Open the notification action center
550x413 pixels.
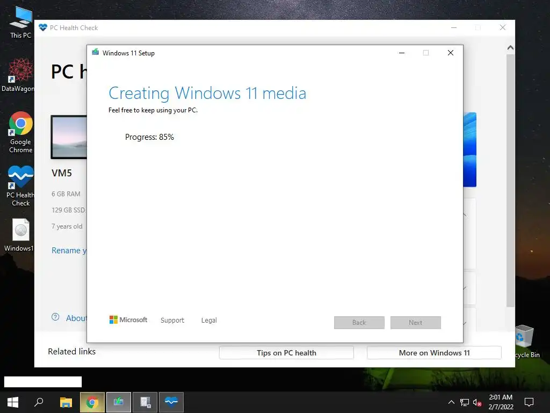coord(529,402)
